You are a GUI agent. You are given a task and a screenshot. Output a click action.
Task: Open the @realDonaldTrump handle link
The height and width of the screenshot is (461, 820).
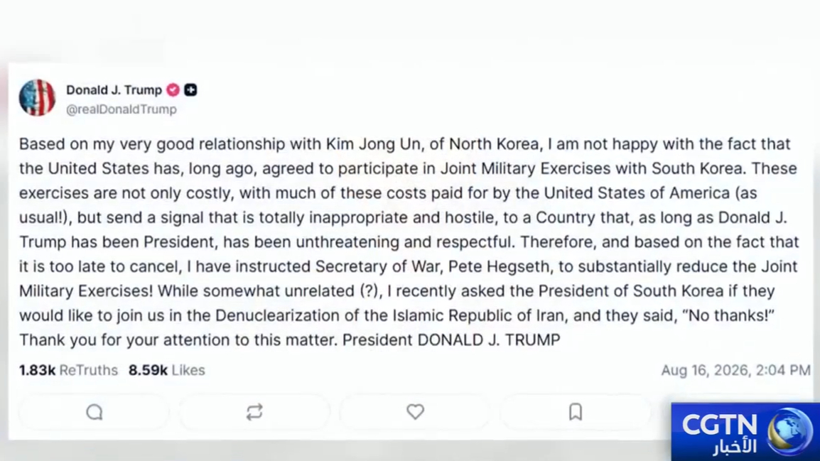point(122,109)
